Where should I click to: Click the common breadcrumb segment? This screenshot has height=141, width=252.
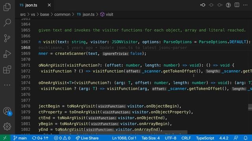[x=62, y=14]
